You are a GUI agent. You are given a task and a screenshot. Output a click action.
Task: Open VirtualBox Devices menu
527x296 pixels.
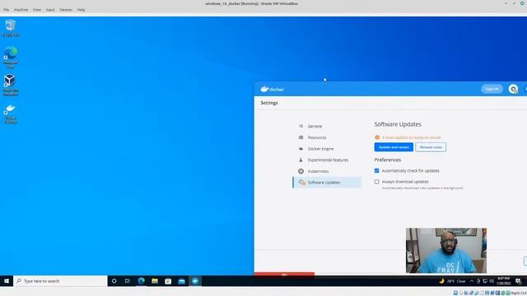[x=66, y=10]
